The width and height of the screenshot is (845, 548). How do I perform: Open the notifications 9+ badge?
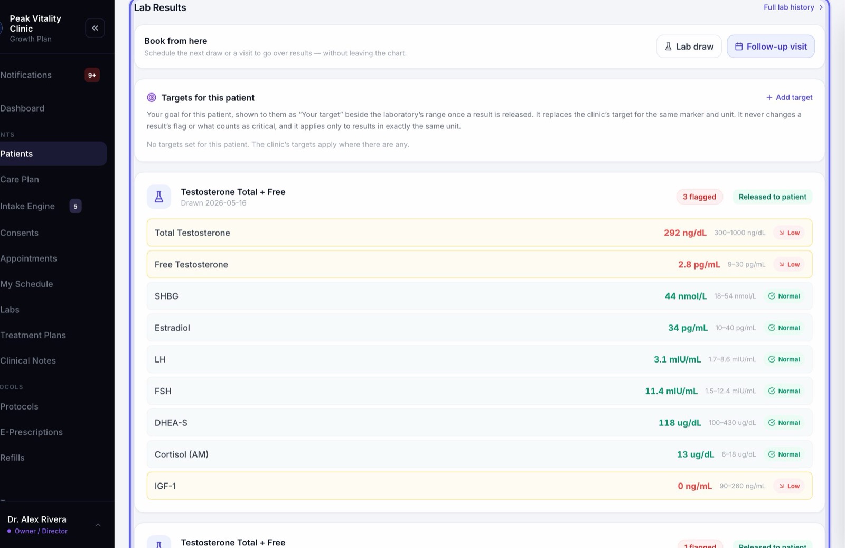[x=92, y=75]
